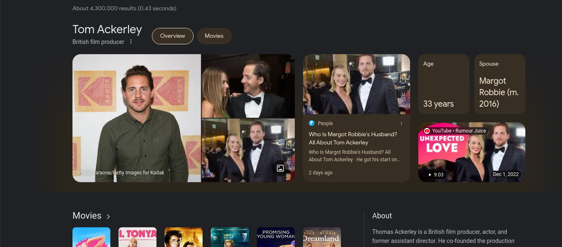This screenshot has height=247, width=562.
Task: Click the 'Thomas Ackerley is a British film producer' description
Action: [x=443, y=236]
